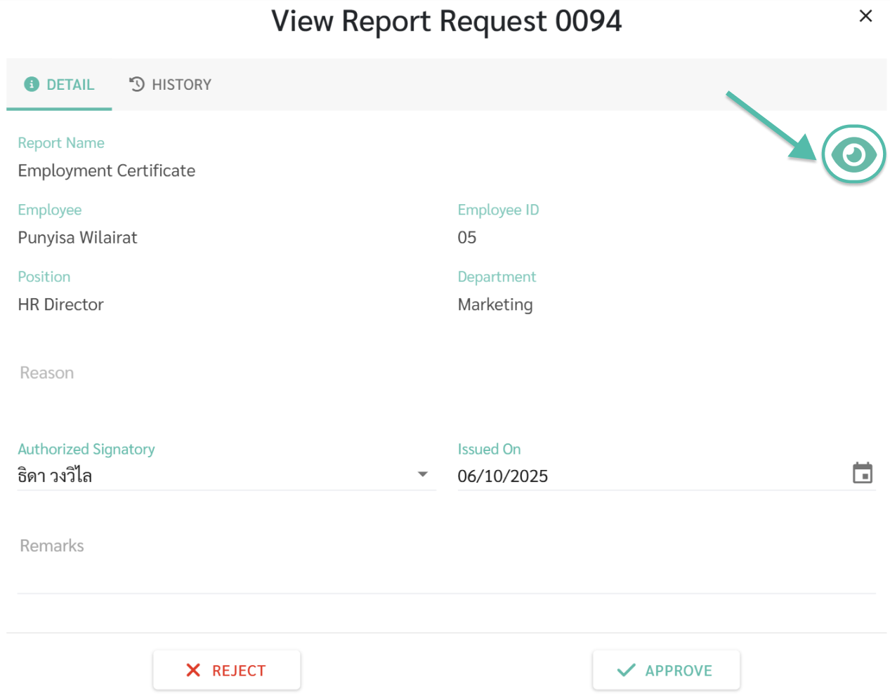Click the Issued On date 06/10/2025
Image resolution: width=890 pixels, height=698 pixels.
pos(503,476)
